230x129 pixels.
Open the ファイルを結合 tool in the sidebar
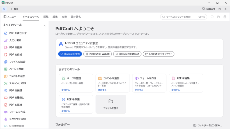24,62
